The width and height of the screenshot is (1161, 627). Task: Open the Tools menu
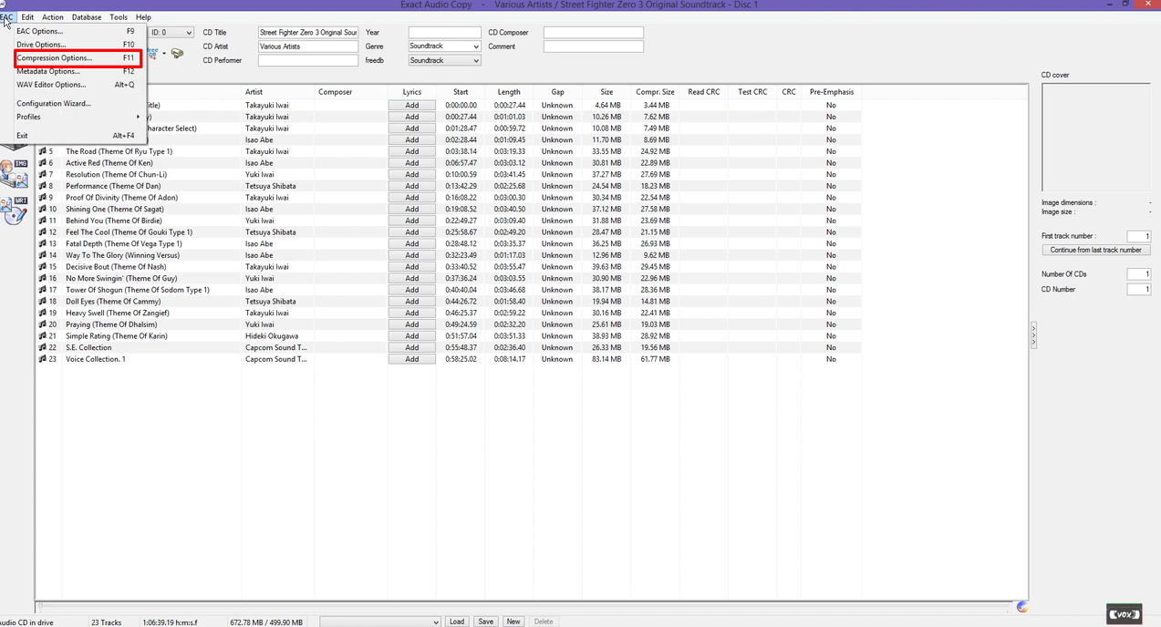click(119, 17)
